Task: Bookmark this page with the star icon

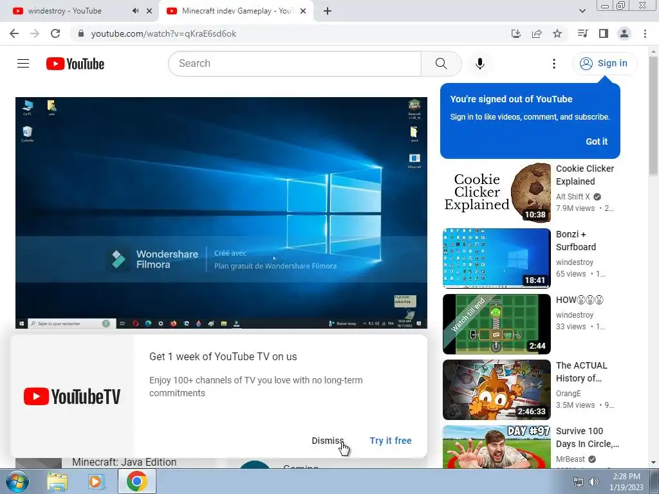Action: tap(557, 33)
